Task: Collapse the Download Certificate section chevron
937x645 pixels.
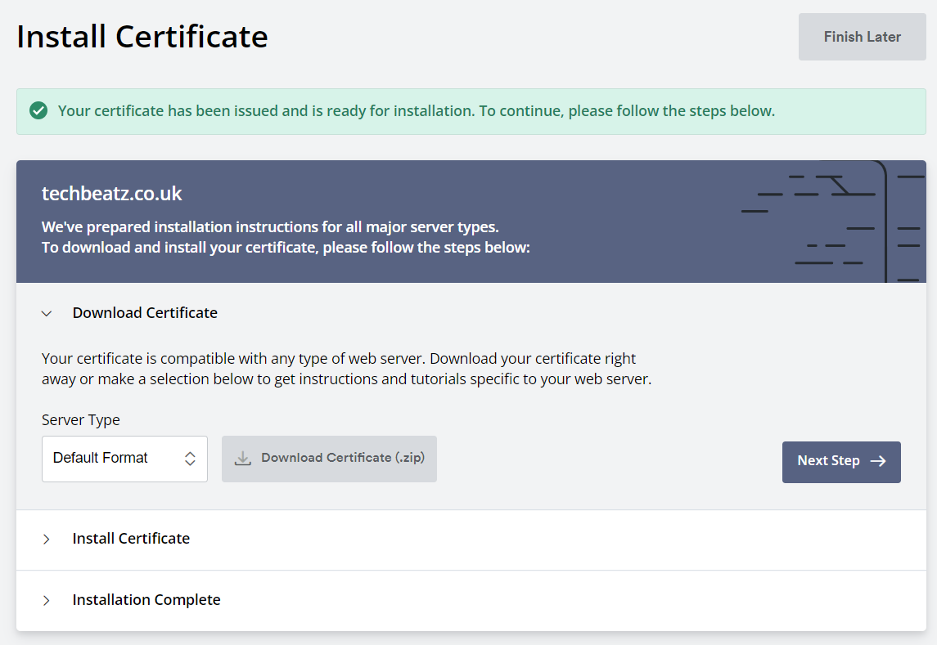Action: click(47, 313)
